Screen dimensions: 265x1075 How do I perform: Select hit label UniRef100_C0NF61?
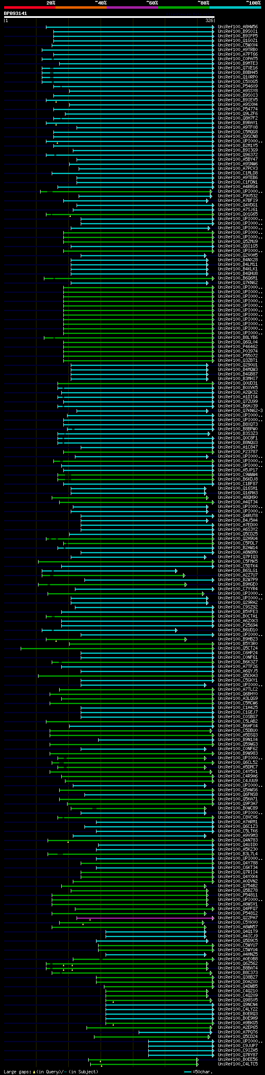(x=238, y=658)
